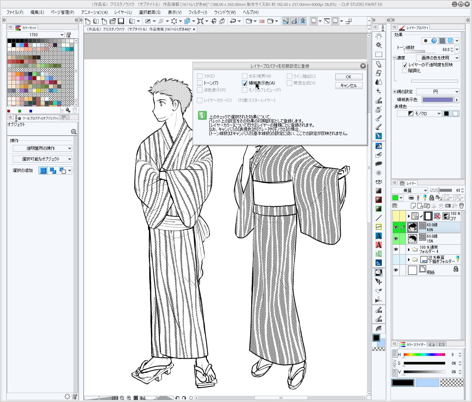Hide the 用紙 paper layer
472x402 pixels.
(x=396, y=270)
